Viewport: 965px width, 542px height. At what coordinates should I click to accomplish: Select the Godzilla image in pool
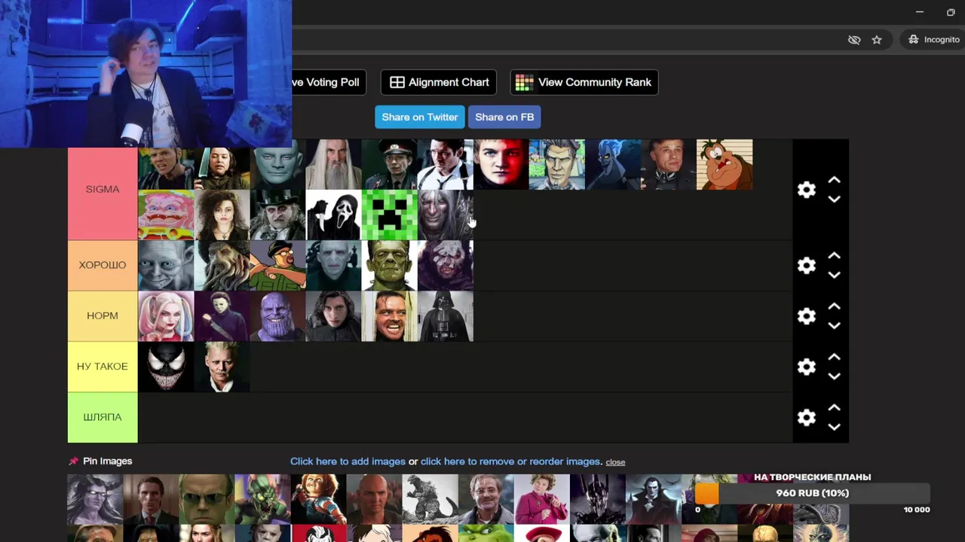click(430, 499)
